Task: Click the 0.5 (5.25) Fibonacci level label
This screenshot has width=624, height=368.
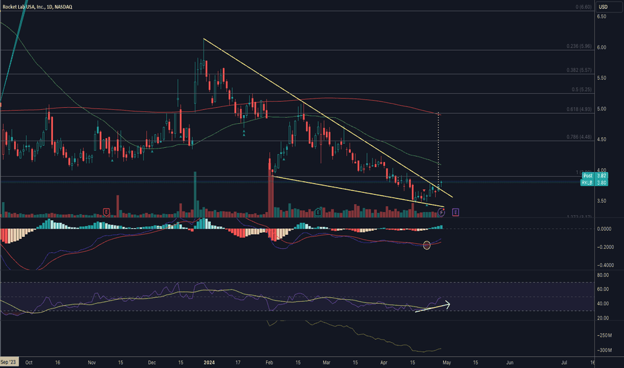Action: coord(581,90)
